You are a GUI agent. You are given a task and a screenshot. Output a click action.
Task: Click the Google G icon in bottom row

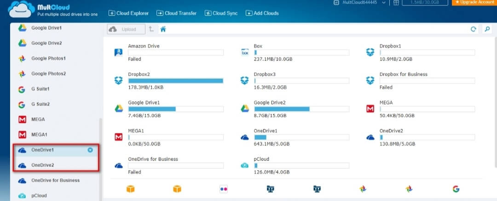(x=456, y=189)
